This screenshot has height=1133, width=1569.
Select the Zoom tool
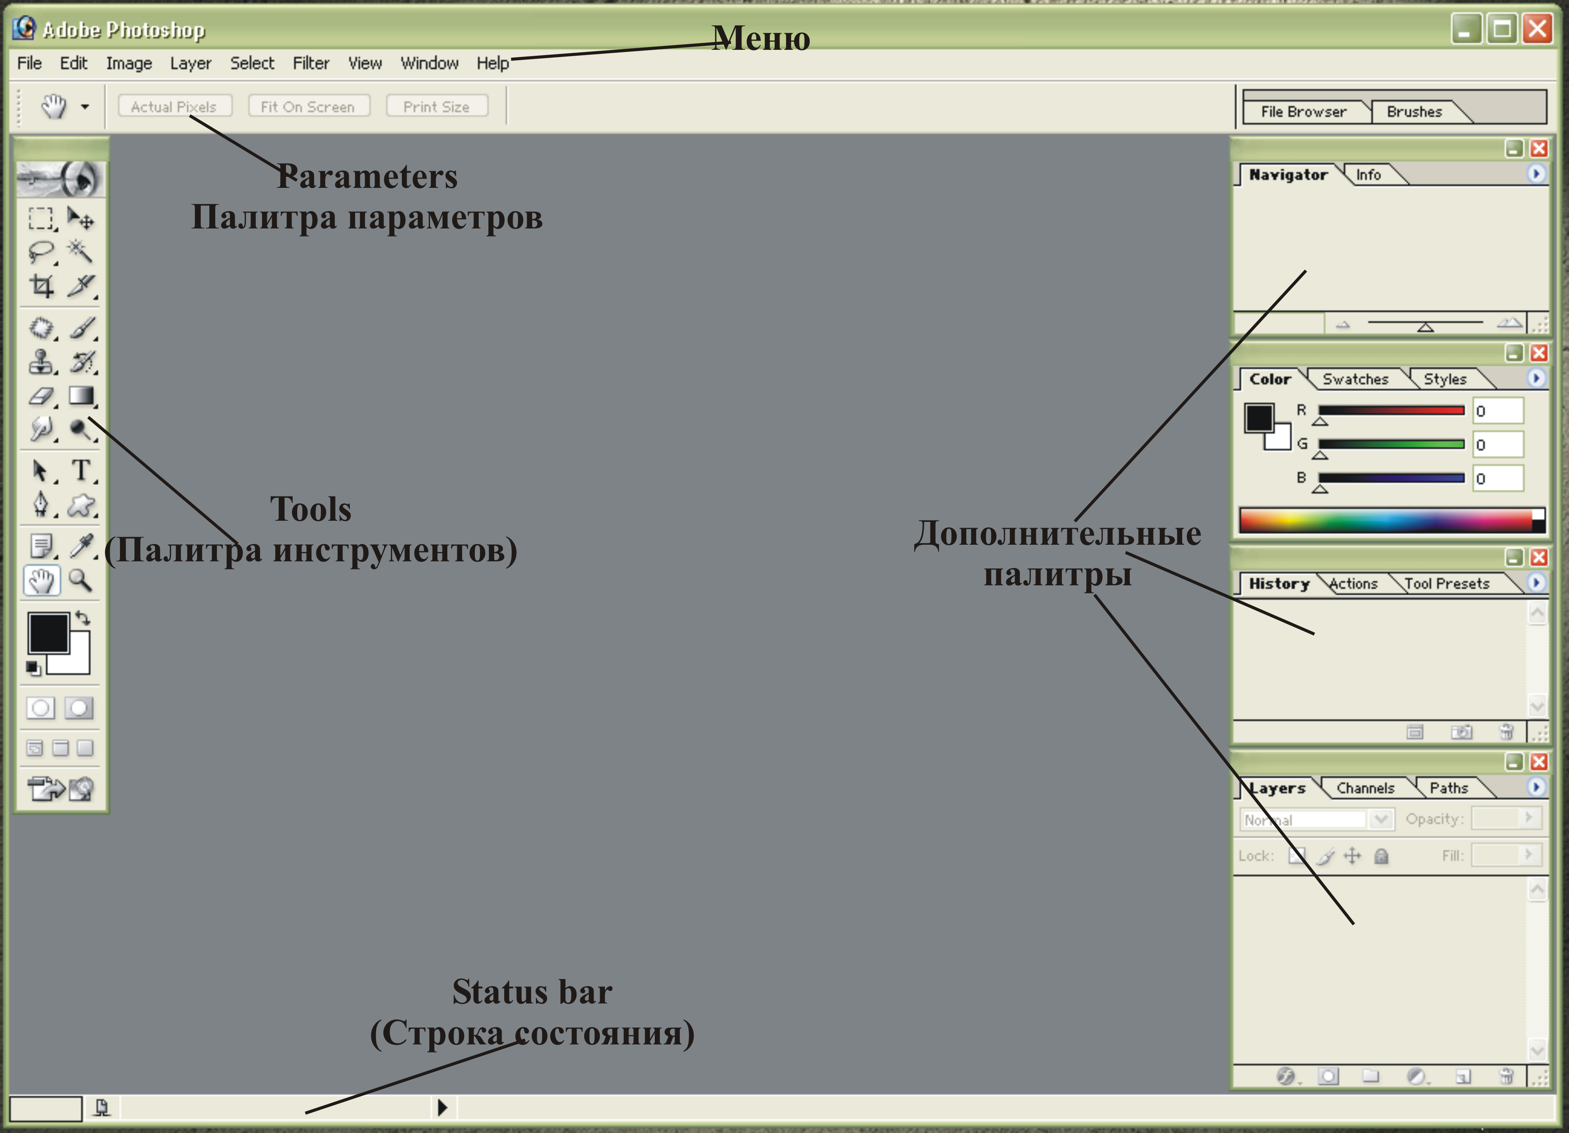tap(81, 580)
